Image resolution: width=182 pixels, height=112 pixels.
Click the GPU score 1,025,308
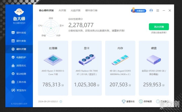pyautogui.click(x=85, y=85)
